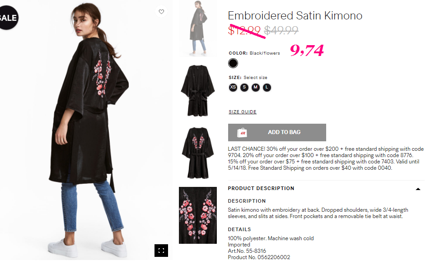View the floral embroidery close-up thumbnail
The height and width of the screenshot is (265, 426).
coord(198,215)
